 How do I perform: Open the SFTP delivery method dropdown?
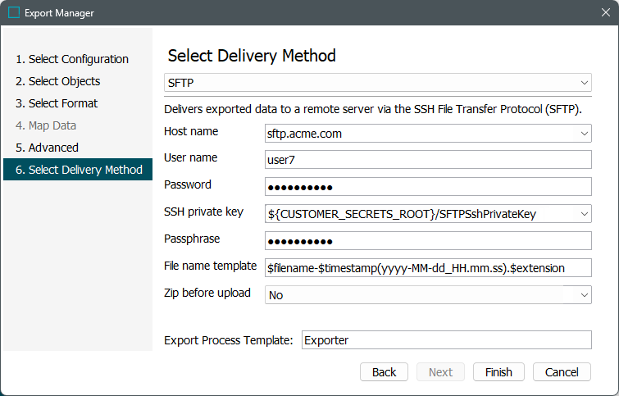pyautogui.click(x=585, y=83)
